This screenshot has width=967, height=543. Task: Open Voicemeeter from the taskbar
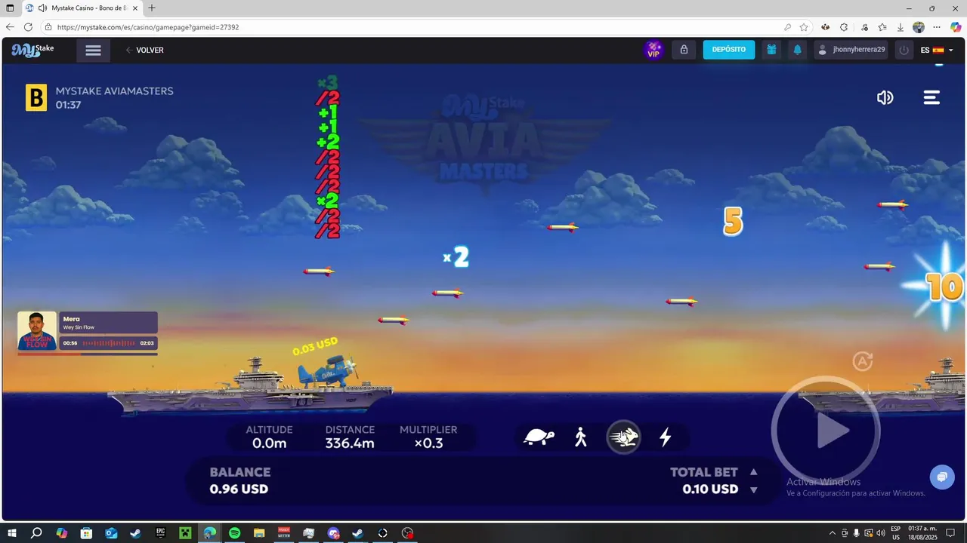pyautogui.click(x=284, y=533)
